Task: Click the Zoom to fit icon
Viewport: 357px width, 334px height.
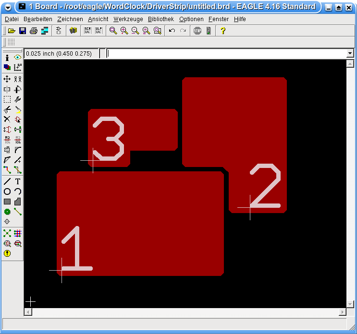Action: click(x=113, y=31)
